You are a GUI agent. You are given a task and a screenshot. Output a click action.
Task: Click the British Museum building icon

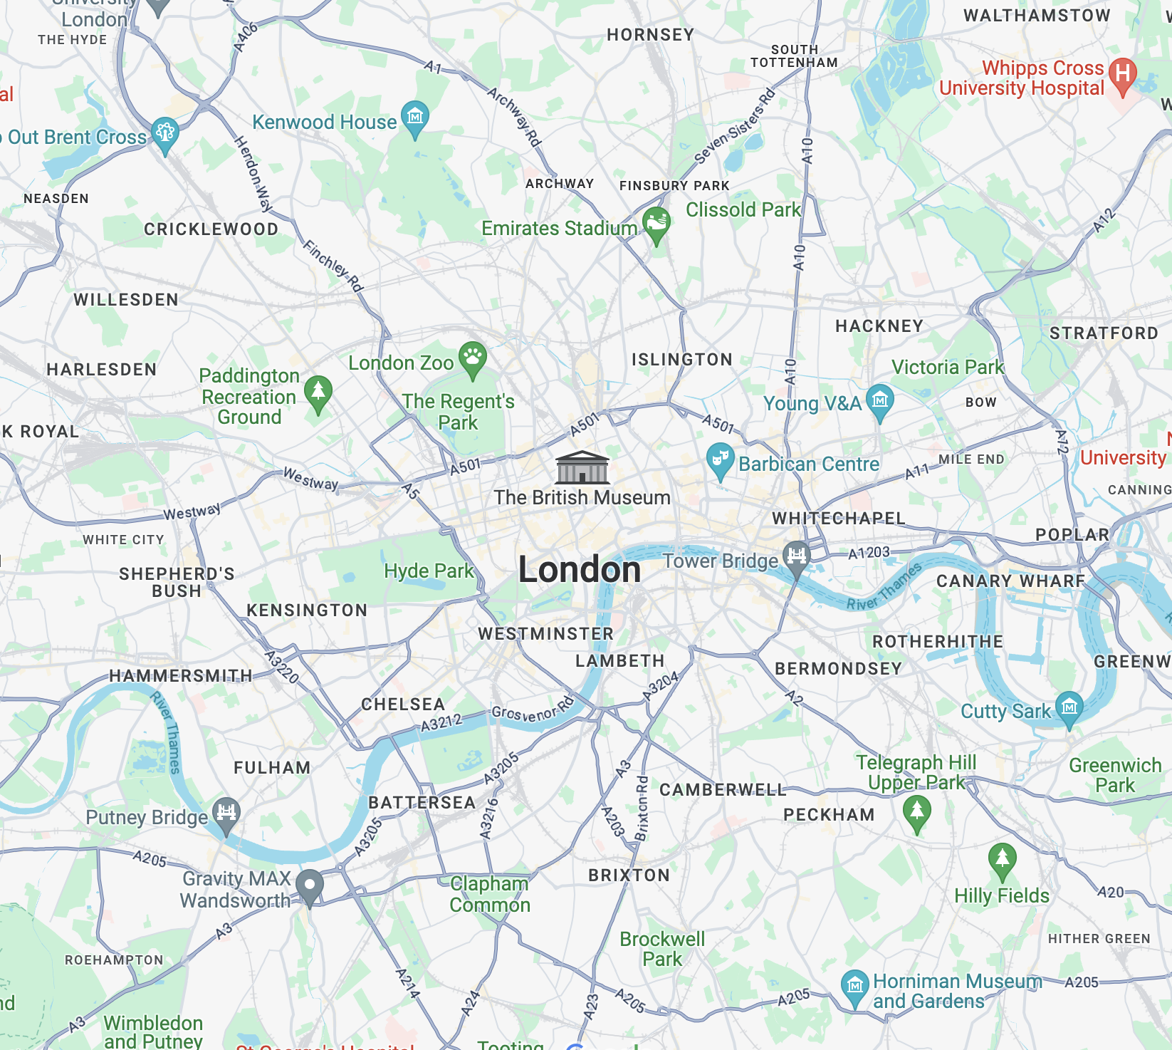point(582,467)
